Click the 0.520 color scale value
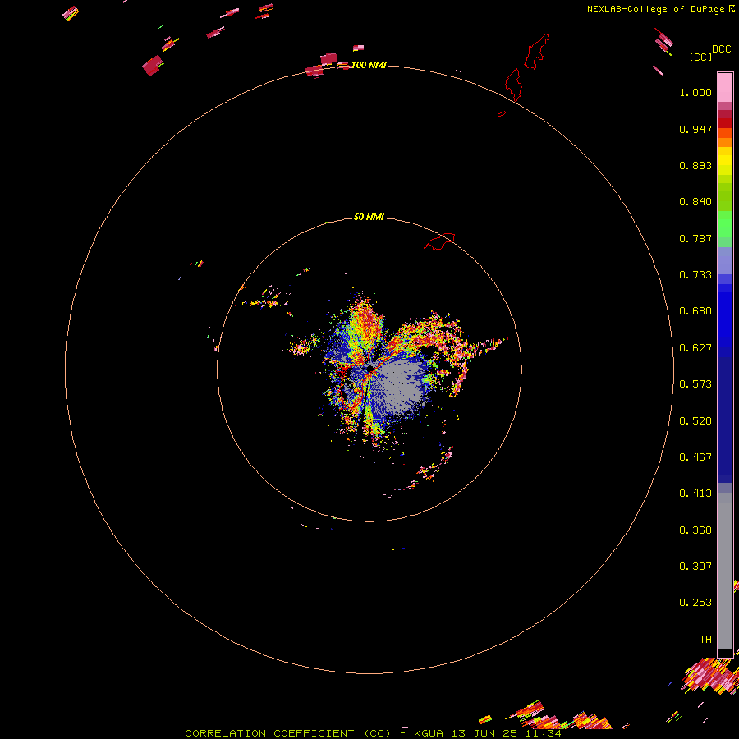This screenshot has height=739, width=739. [x=695, y=421]
